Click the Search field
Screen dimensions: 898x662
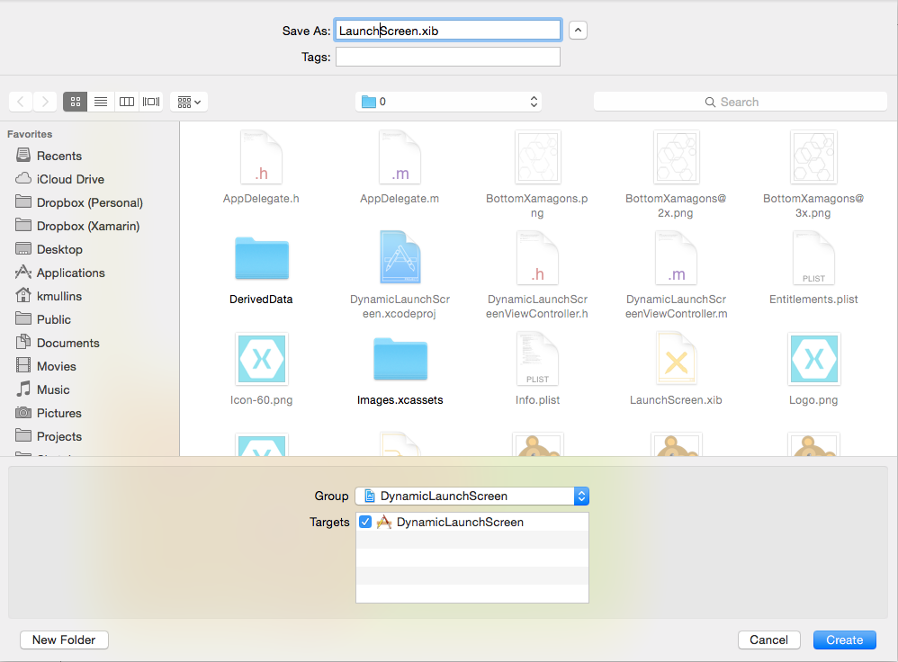[x=740, y=102]
